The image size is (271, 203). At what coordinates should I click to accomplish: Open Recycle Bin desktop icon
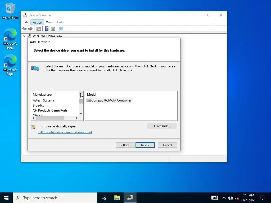click(x=10, y=11)
